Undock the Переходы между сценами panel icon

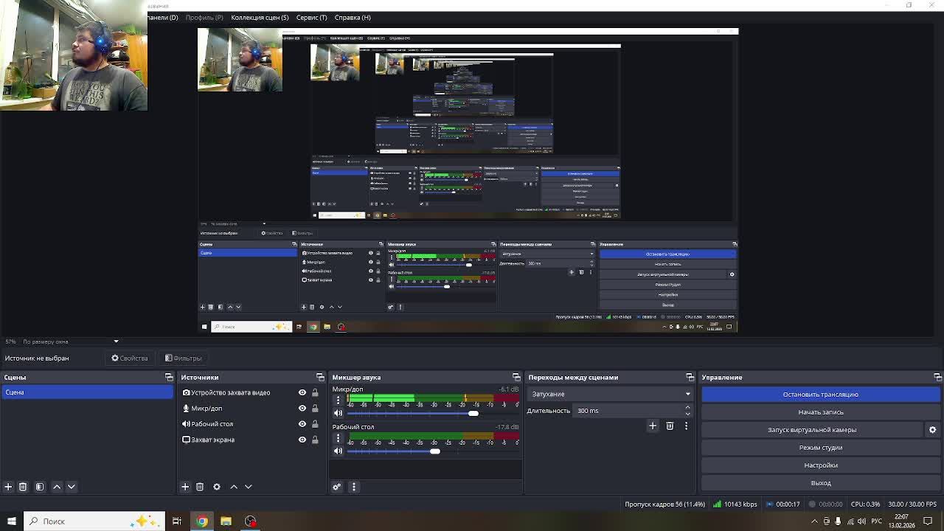pos(690,378)
